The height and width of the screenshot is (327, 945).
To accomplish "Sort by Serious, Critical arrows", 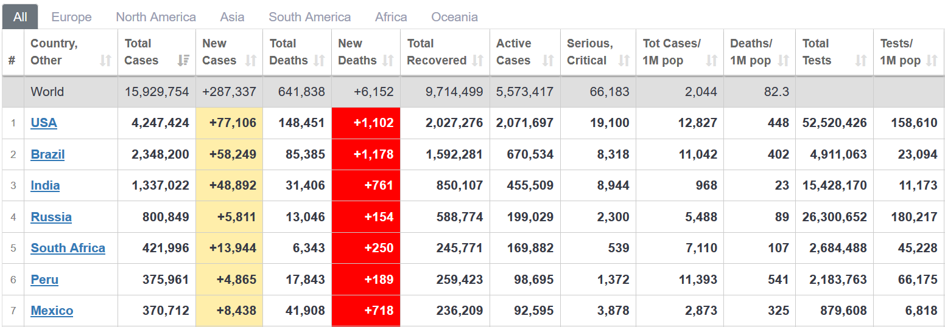I will [x=624, y=61].
